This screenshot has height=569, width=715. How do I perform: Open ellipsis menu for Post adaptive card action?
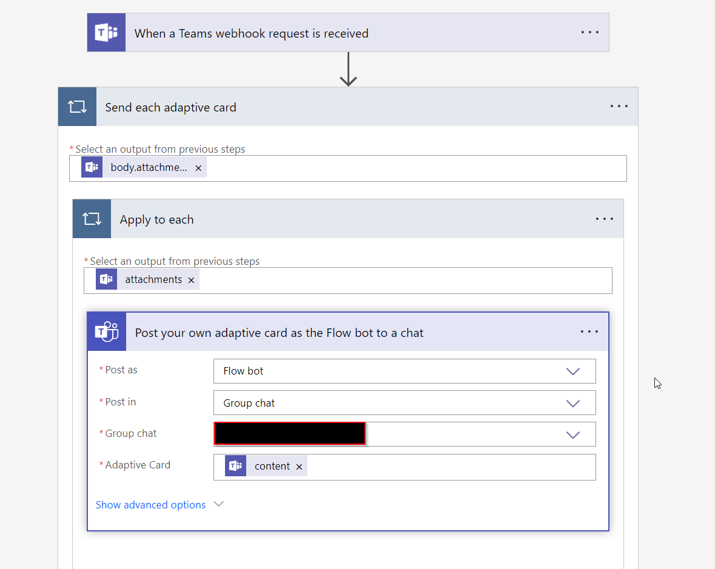[x=589, y=331]
